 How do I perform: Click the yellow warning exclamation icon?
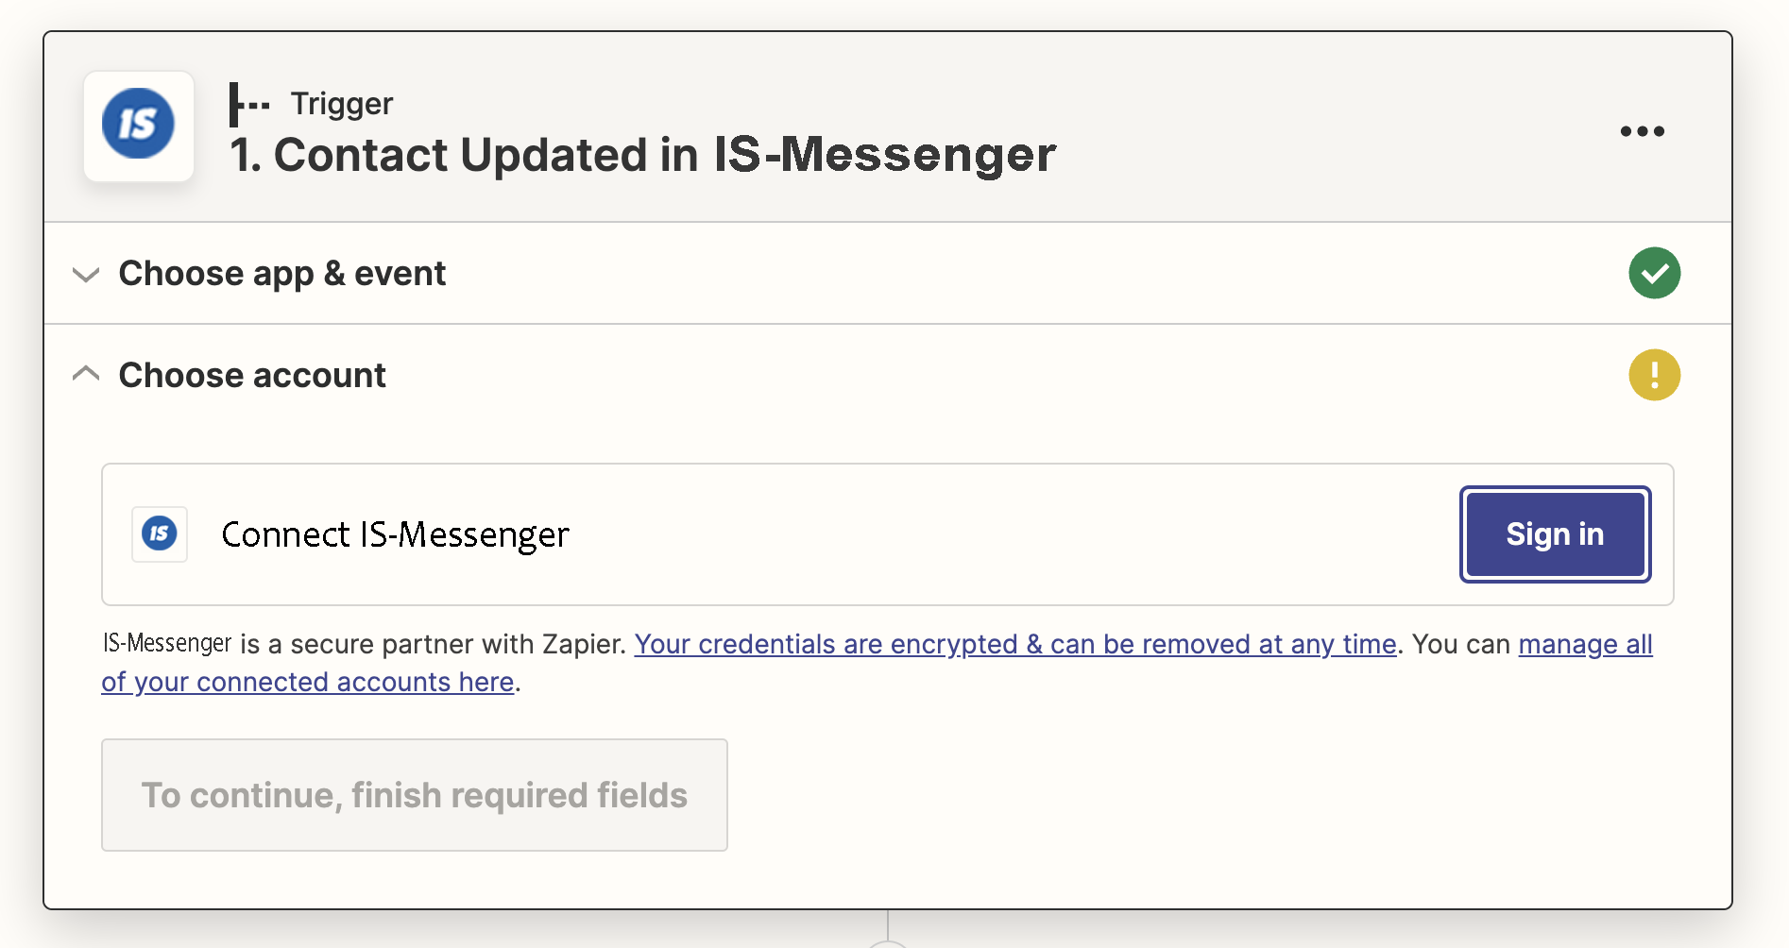click(1654, 375)
